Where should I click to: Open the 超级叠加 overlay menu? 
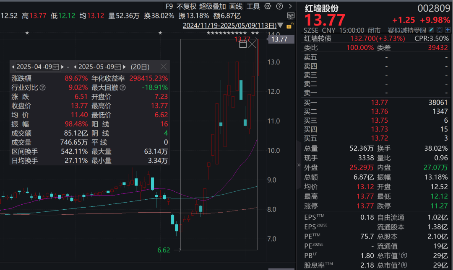(x=213, y=6)
